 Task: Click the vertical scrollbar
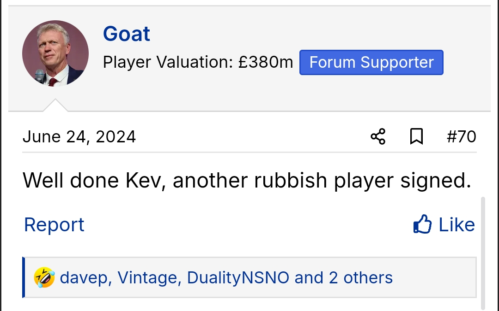483,253
